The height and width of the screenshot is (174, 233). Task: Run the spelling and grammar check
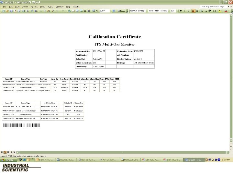(x=32, y=11)
